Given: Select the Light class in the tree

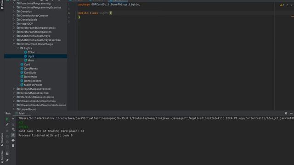Looking at the screenshot, I should [31, 56].
